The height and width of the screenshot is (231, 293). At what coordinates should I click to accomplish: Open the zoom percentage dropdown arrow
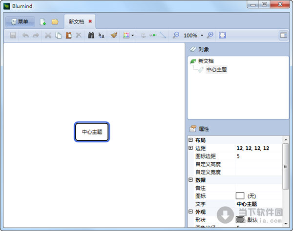tap(202, 35)
